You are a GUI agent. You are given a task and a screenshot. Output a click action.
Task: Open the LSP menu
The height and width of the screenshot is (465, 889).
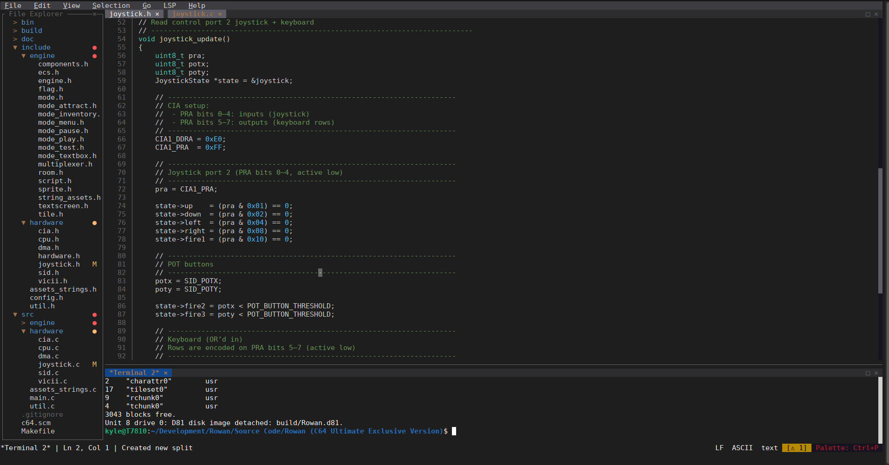tap(170, 6)
